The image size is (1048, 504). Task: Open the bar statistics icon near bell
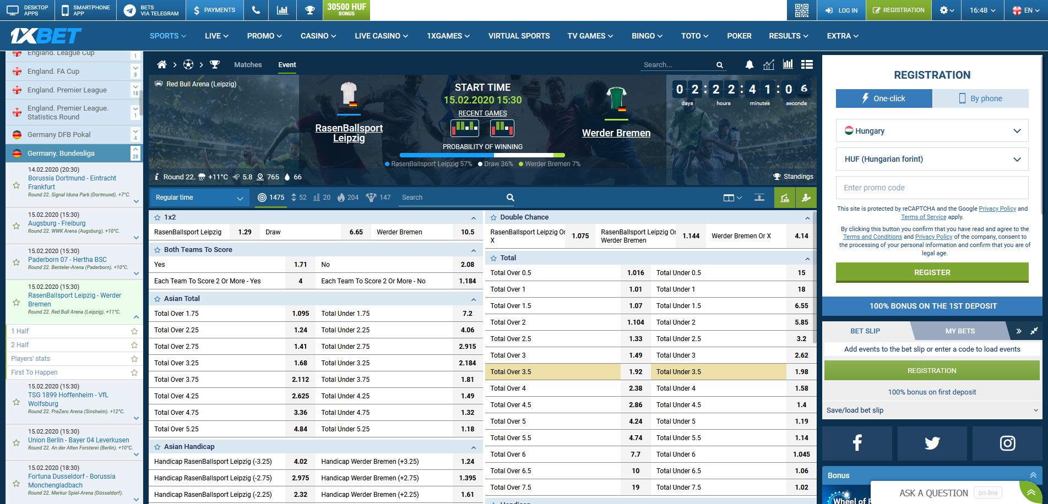coord(788,65)
